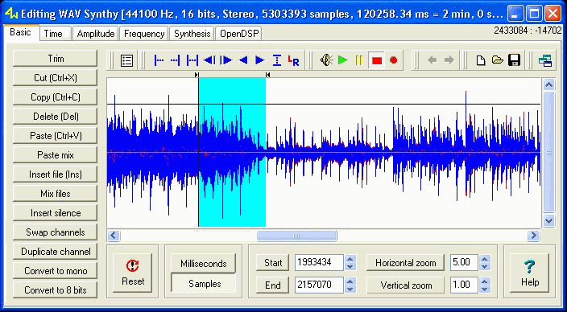The image size is (567, 312).
Task: Click the undo left gray arrow
Action: 432,60
